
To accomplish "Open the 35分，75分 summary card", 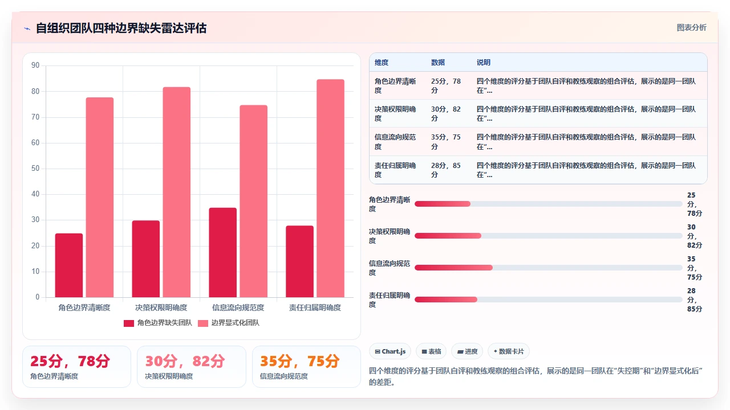I will coord(306,367).
